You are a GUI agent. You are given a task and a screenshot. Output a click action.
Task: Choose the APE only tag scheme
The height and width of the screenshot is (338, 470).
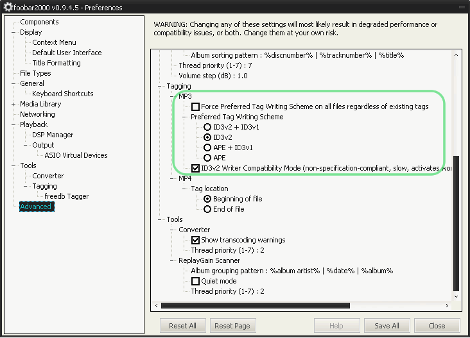tap(207, 158)
